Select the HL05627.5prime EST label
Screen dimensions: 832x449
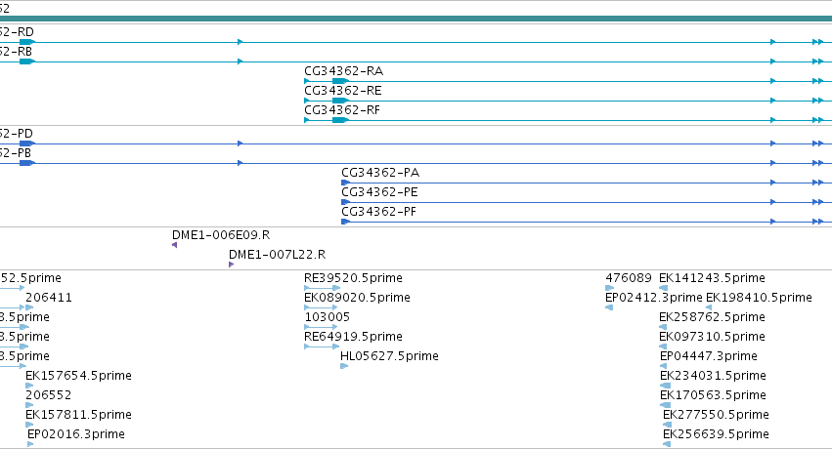[389, 356]
